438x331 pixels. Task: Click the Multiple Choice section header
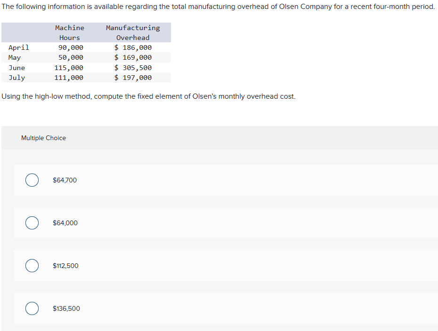(43, 138)
